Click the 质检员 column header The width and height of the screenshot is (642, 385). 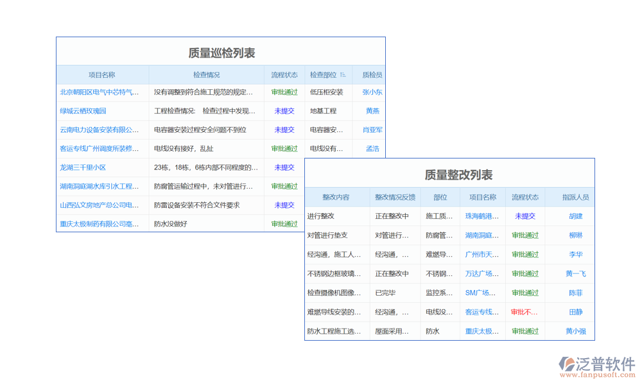click(372, 75)
